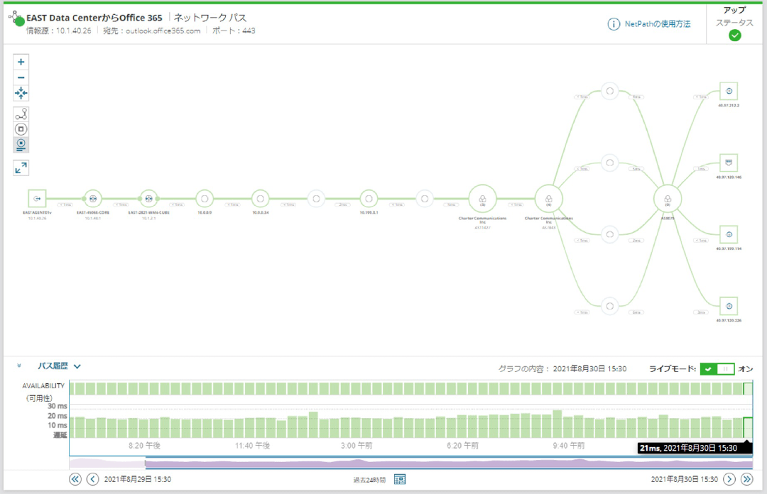Select the 40.97.212.2 endpoint node

point(729,91)
